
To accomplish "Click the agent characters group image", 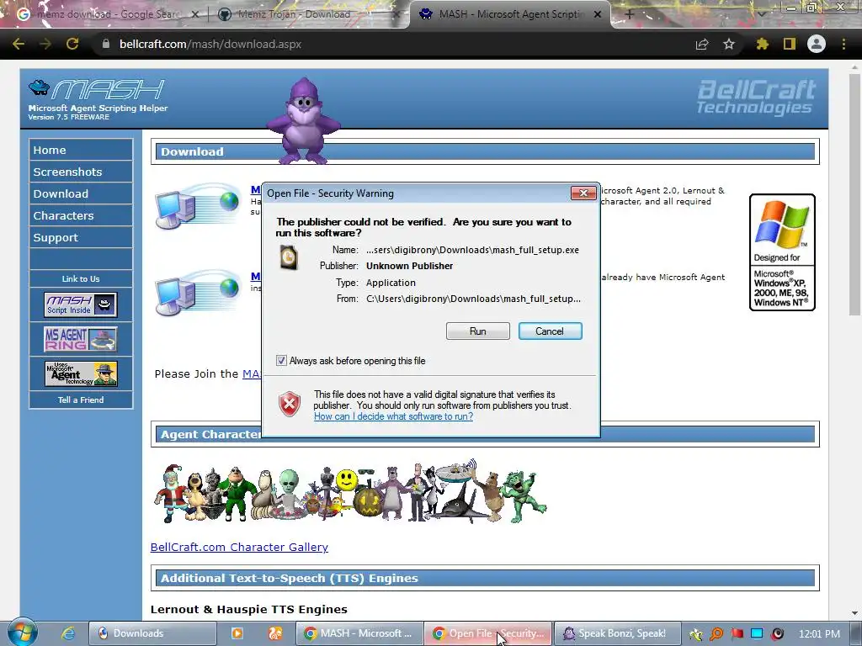I will tap(350, 491).
